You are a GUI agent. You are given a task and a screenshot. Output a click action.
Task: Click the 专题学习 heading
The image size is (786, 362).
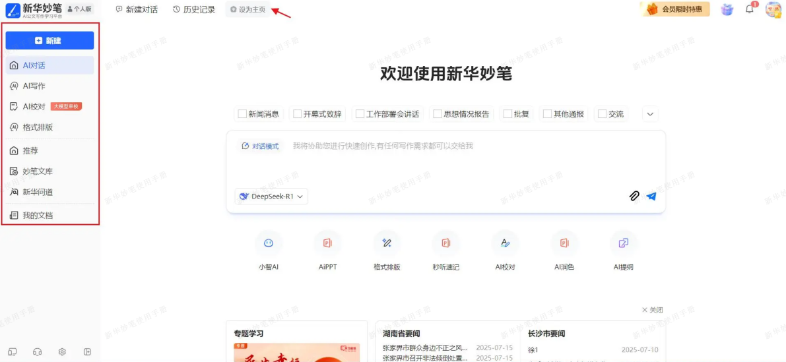(x=249, y=334)
